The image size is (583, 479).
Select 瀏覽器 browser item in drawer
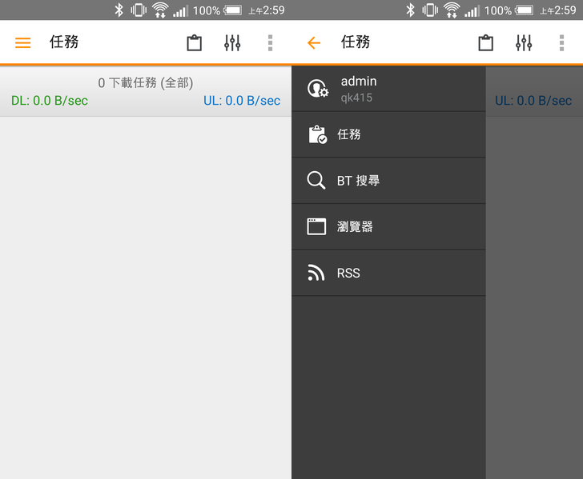[x=355, y=227]
